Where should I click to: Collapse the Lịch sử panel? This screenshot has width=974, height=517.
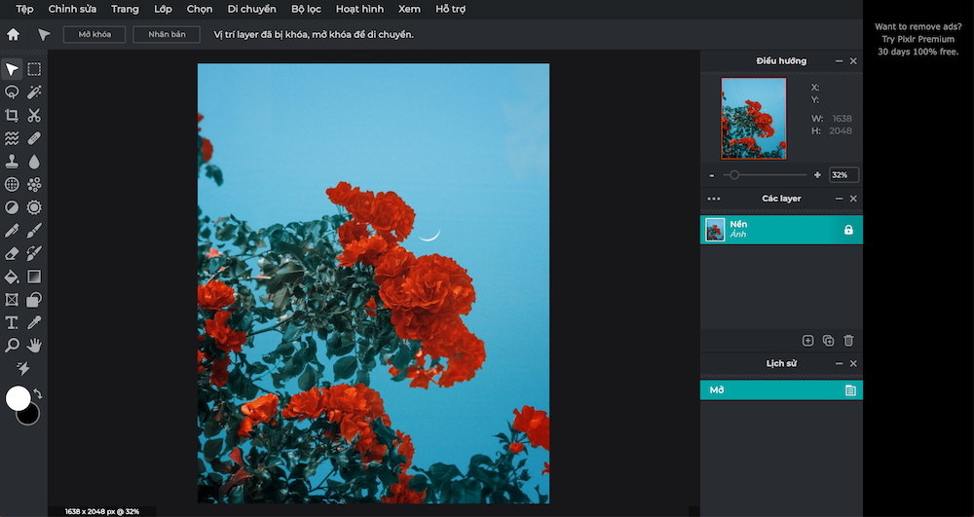click(x=840, y=364)
